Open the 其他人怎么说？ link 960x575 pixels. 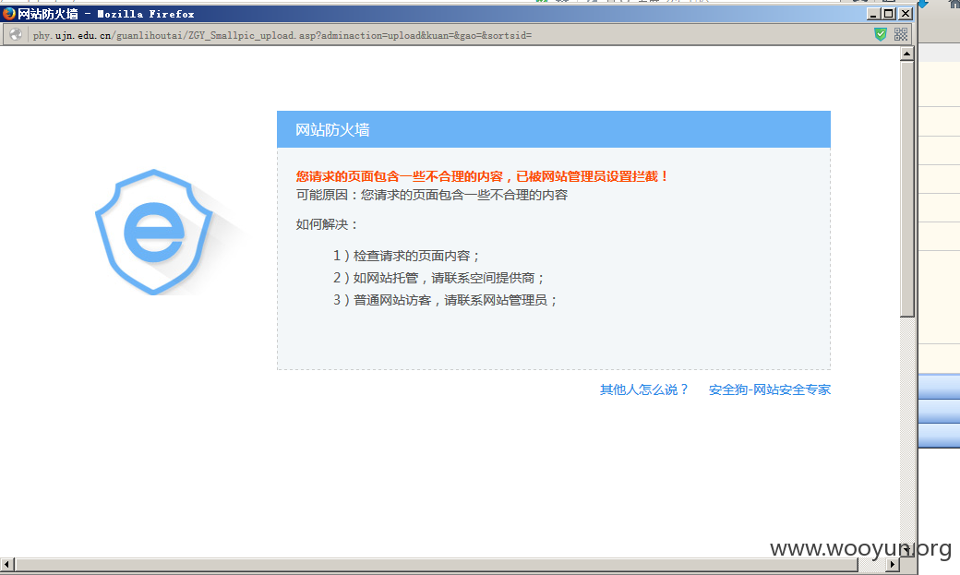tap(644, 389)
